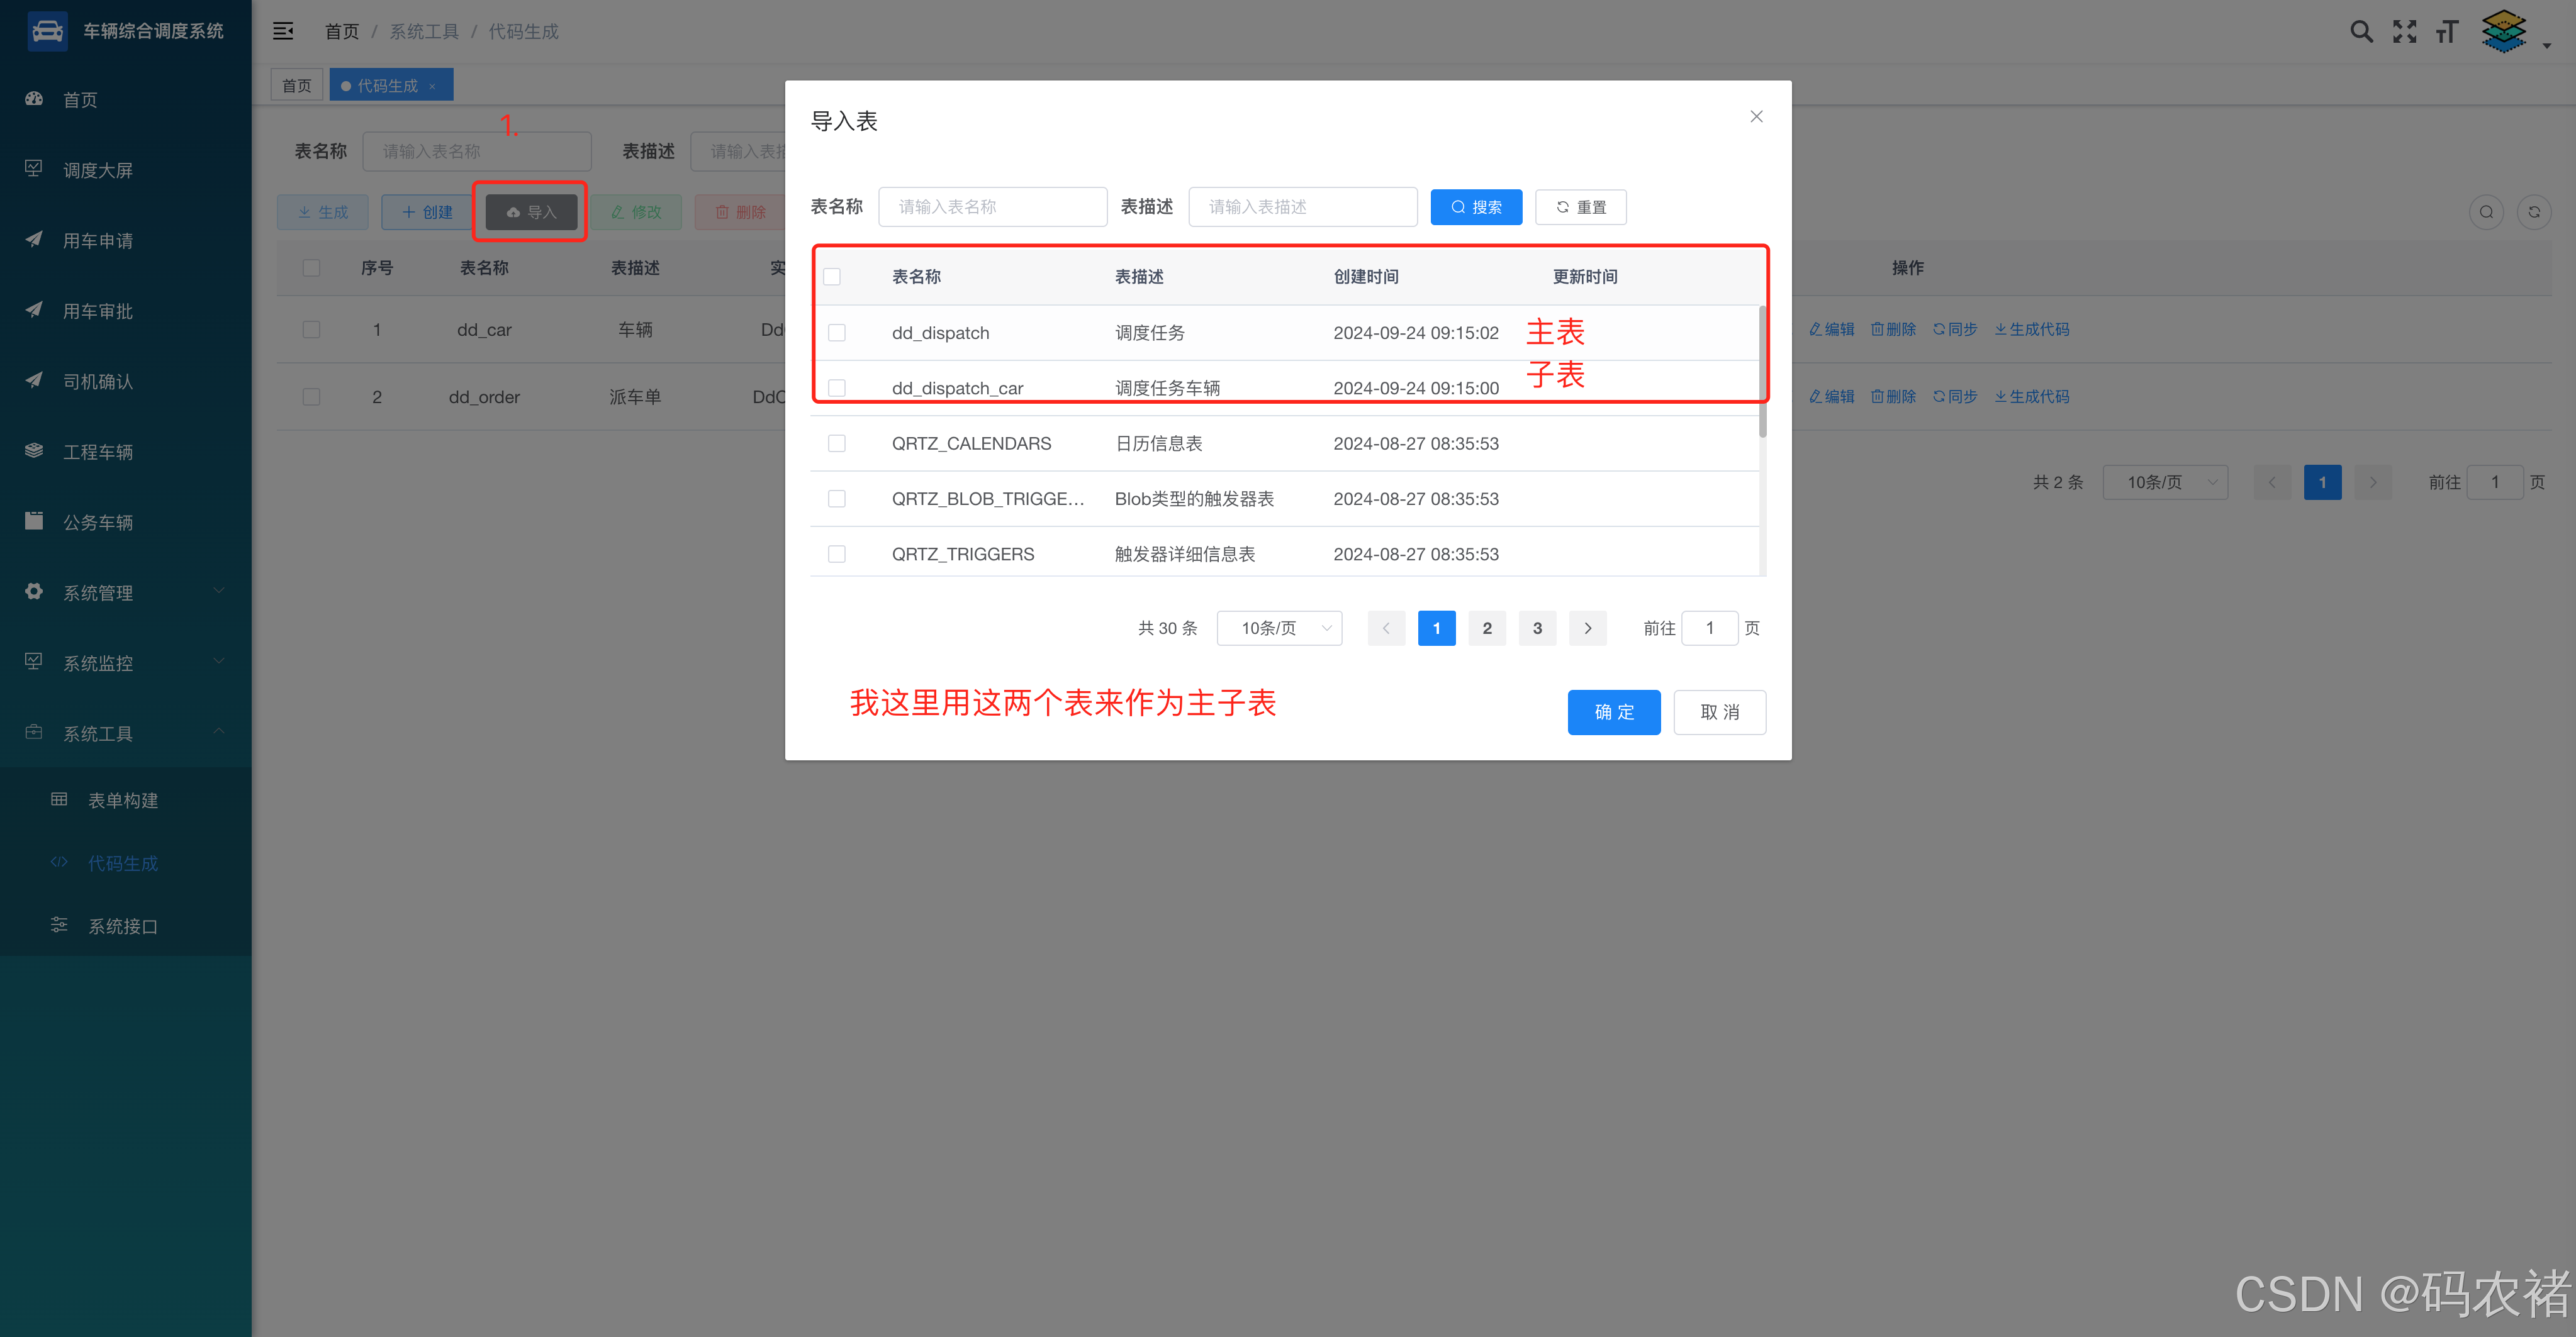Open the dialog 10条/页 page size dropdown

click(x=1279, y=628)
